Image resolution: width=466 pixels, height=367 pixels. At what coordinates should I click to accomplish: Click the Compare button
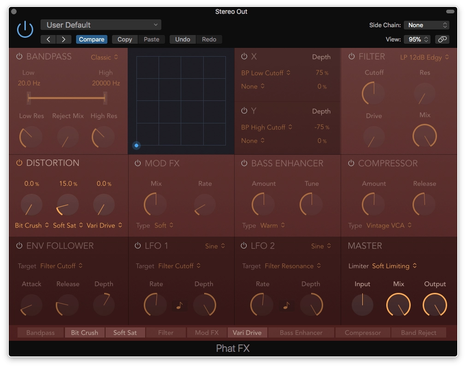tap(92, 39)
